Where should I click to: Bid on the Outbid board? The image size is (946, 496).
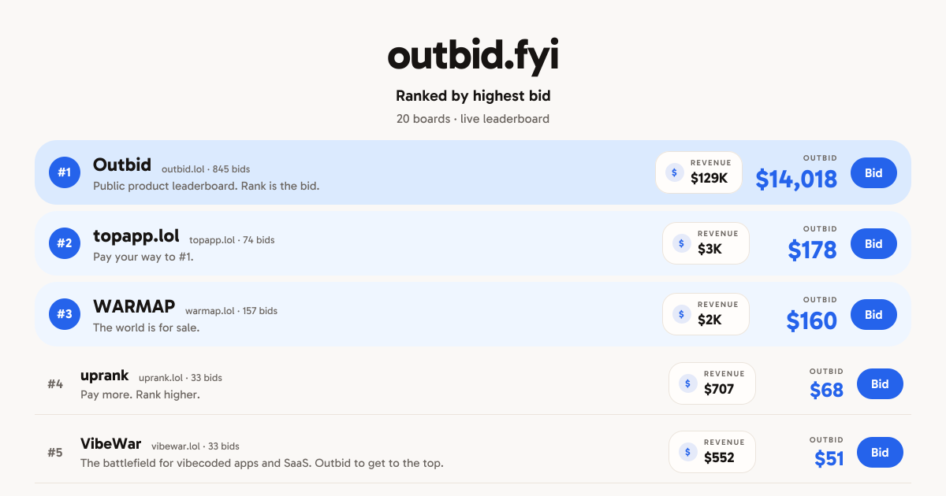point(873,172)
